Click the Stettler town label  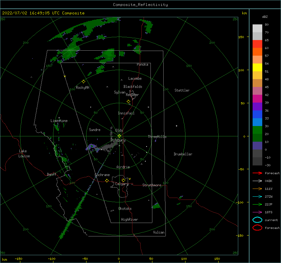[x=182, y=90]
